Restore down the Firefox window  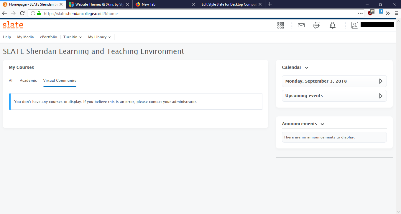pos(380,4)
